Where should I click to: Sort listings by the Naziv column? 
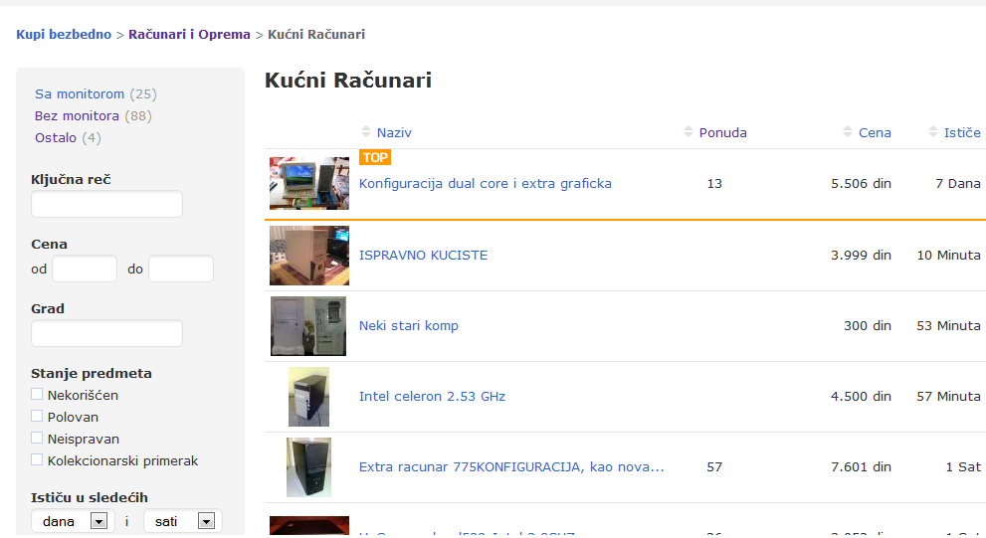point(394,132)
